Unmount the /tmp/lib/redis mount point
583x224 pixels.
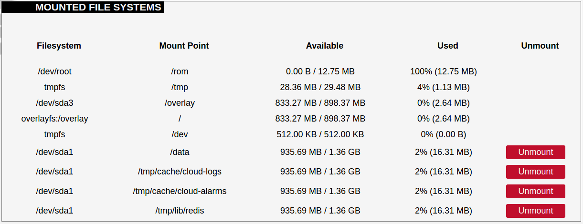(x=536, y=211)
